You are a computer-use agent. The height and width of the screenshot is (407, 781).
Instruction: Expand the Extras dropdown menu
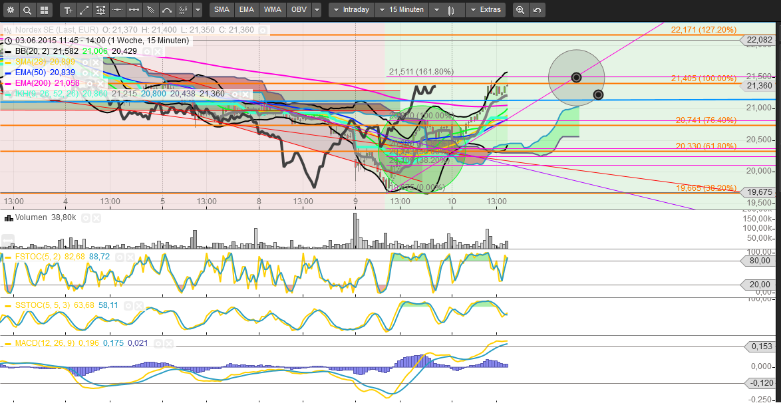(x=485, y=10)
